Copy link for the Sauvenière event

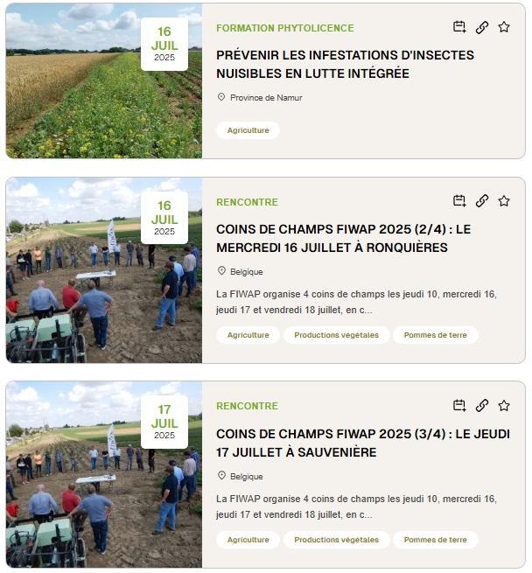(482, 406)
